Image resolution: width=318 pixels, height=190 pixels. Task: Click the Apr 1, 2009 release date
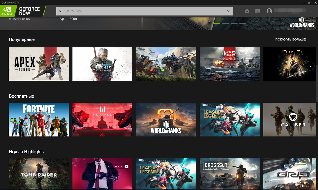click(x=68, y=19)
